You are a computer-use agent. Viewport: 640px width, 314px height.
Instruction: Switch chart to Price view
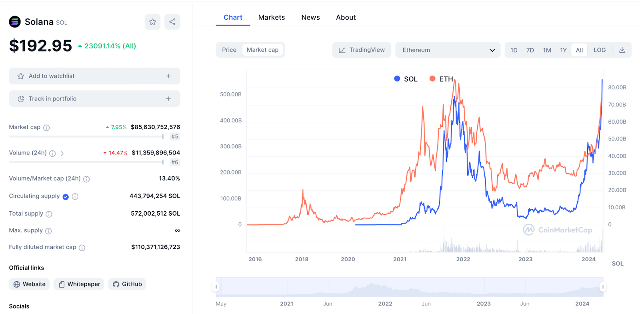(x=229, y=50)
